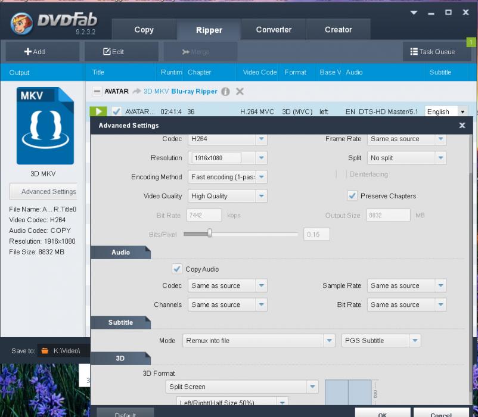Viewport: 478px width, 417px height.
Task: Click the green play preview icon for AVATAR
Action: [98, 111]
